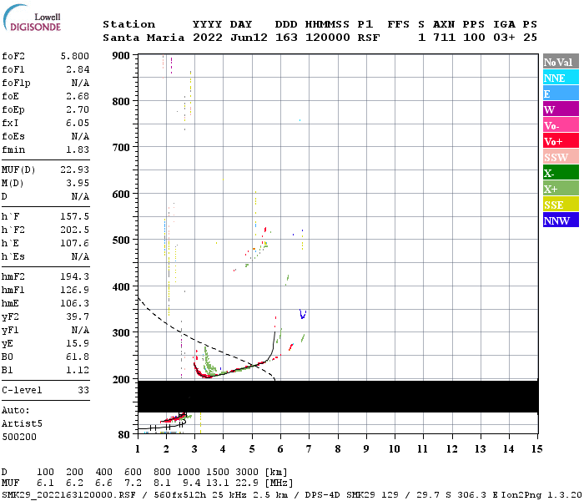Screen dimensions: 584x501
Task: Click the 6 MHz frequency axis label
Action: point(280,449)
